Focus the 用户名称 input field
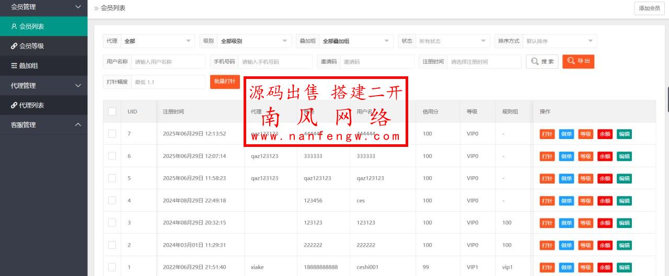 click(x=168, y=62)
